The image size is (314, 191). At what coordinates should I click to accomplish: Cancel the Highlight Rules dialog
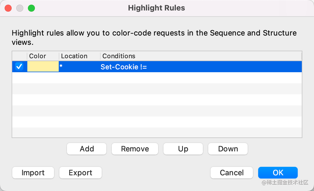[232, 173]
